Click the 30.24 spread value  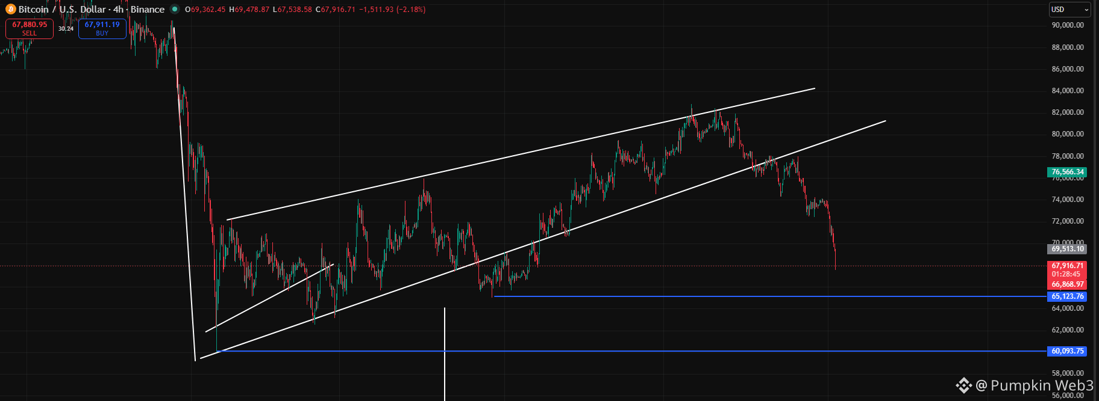(x=66, y=29)
